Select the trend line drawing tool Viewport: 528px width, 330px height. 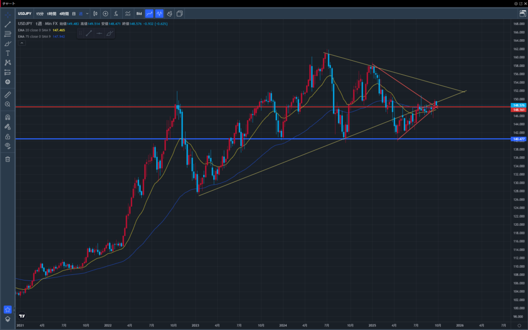tap(8, 24)
